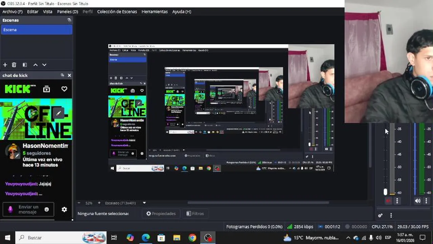Select the Escena scene row
The height and width of the screenshot is (244, 433).
tap(36, 30)
